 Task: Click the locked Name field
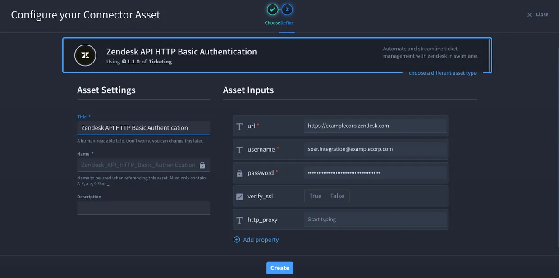coord(143,165)
